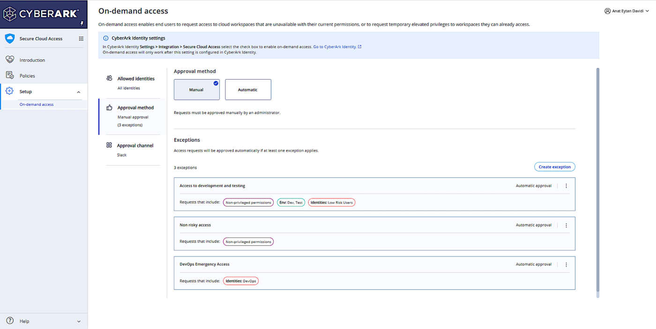656x329 pixels.
Task: Select the Automatic approval method
Action: tap(248, 89)
